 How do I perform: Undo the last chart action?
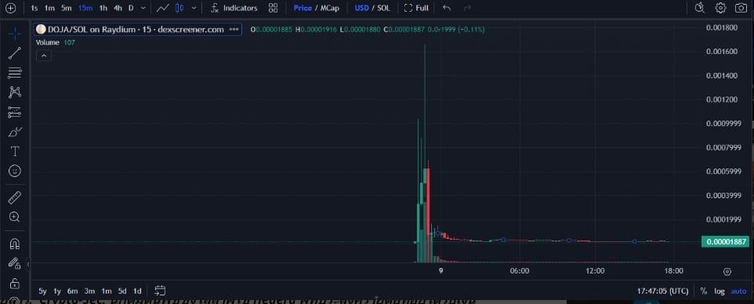pyautogui.click(x=447, y=8)
